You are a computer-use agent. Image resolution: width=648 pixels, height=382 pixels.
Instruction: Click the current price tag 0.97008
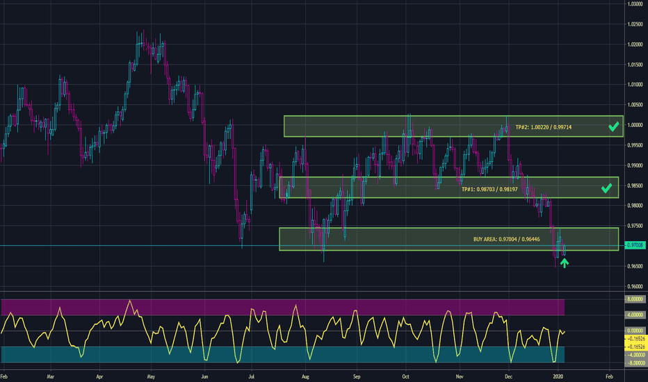tap(635, 245)
